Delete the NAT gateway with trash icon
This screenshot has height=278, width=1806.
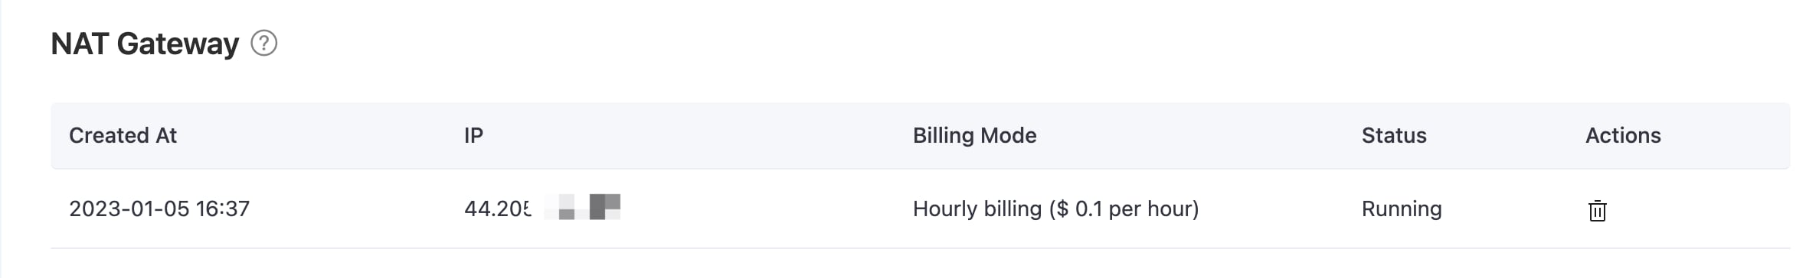point(1597,210)
